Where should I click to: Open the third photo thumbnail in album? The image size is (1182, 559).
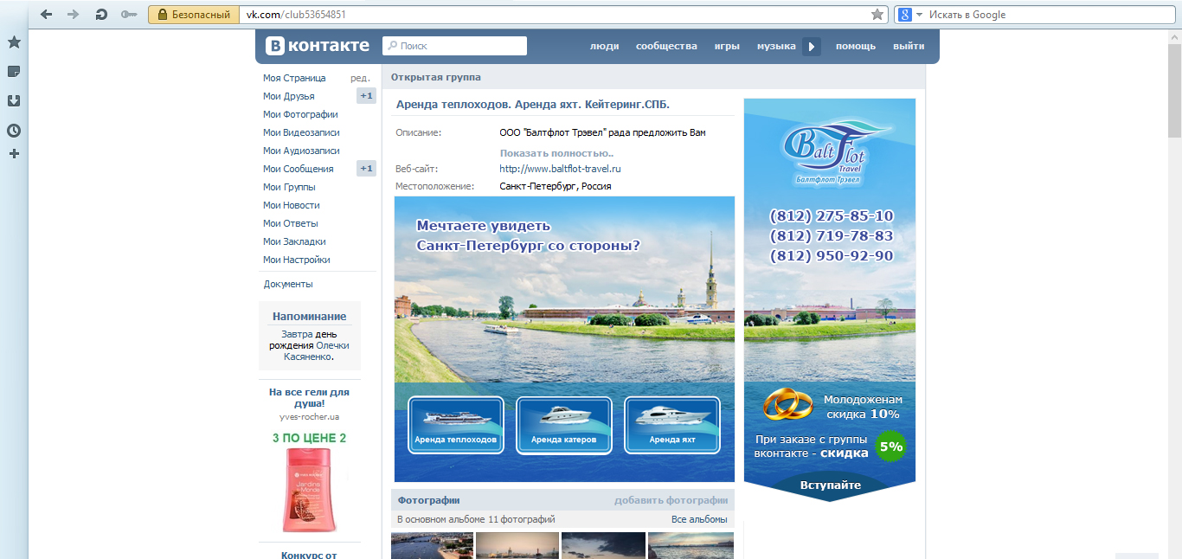click(x=603, y=545)
